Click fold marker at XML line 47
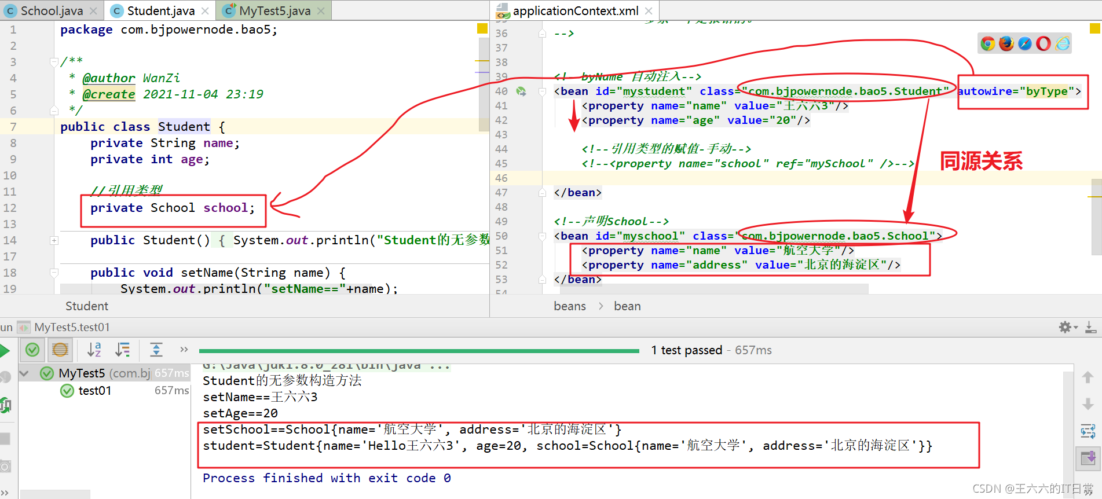Viewport: 1102px width, 499px height. 543,193
